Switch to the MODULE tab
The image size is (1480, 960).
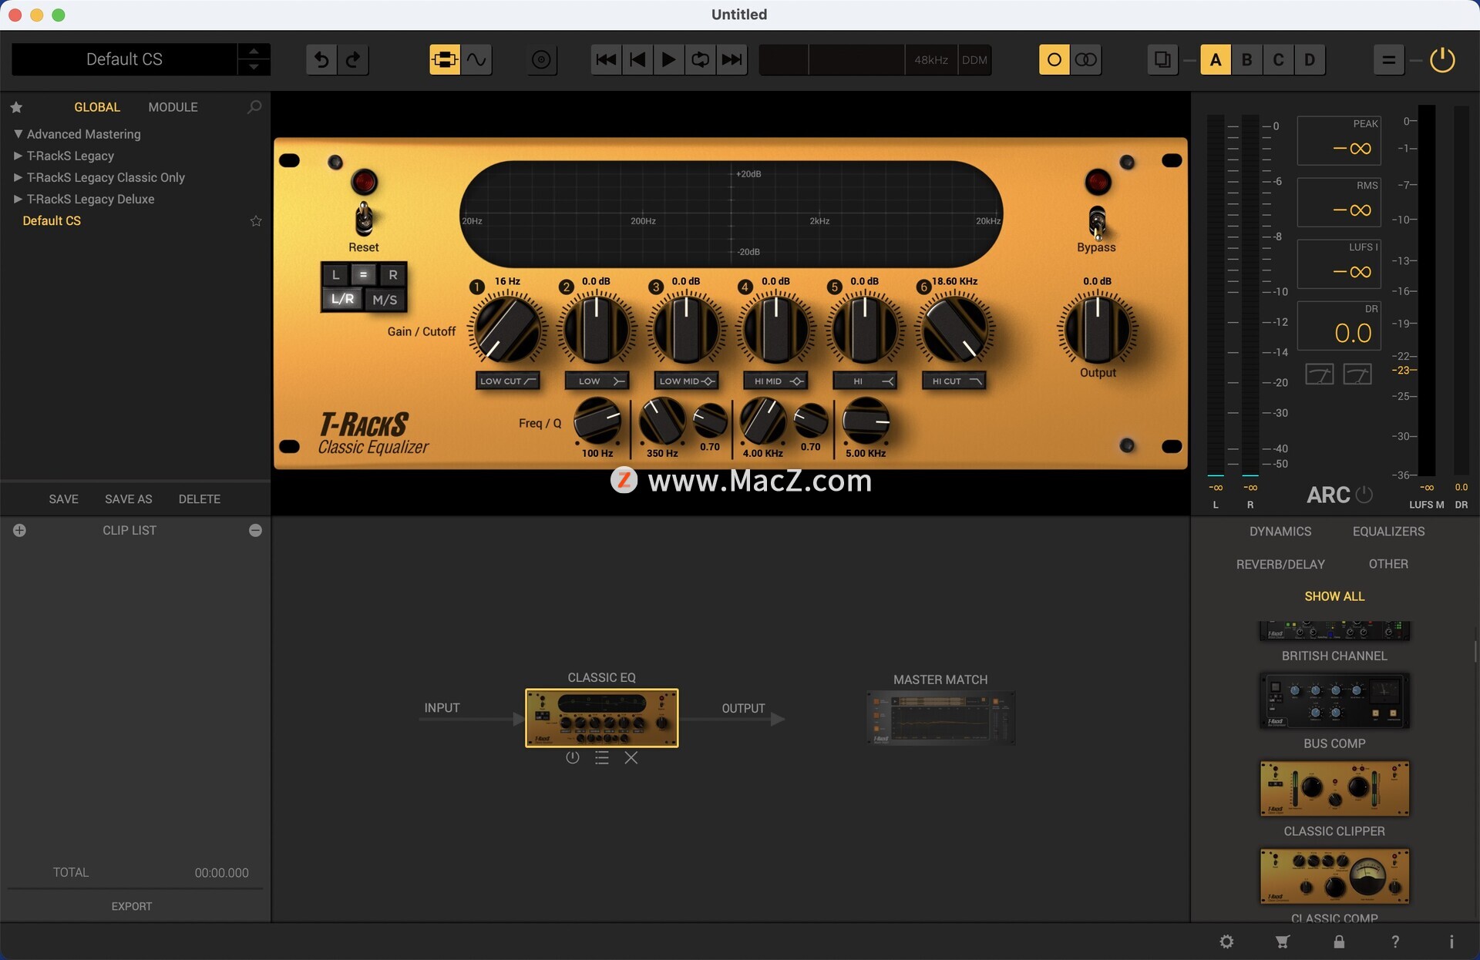click(173, 107)
